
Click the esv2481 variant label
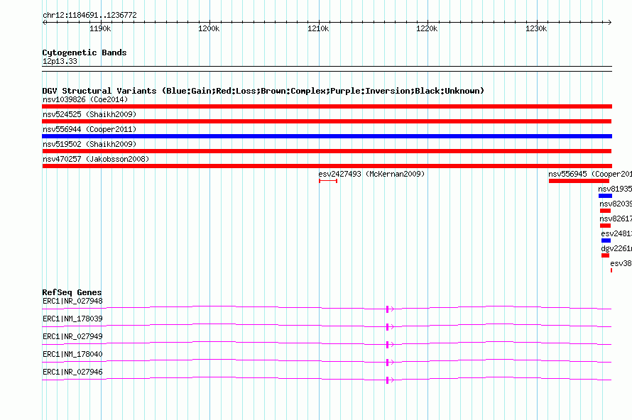(x=616, y=233)
